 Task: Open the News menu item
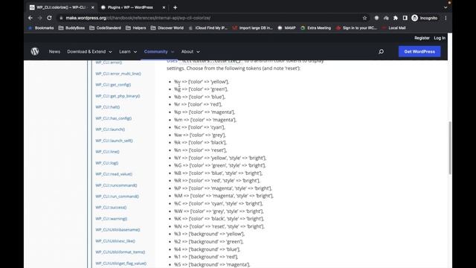54,51
